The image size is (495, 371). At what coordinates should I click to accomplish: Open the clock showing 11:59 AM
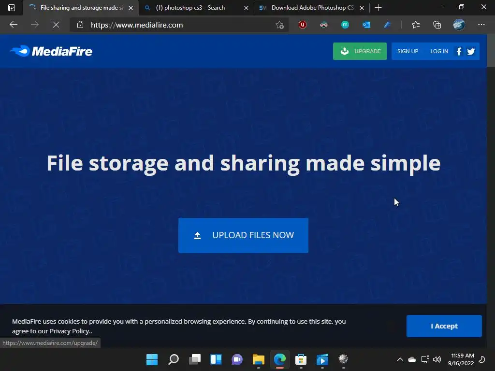461,359
